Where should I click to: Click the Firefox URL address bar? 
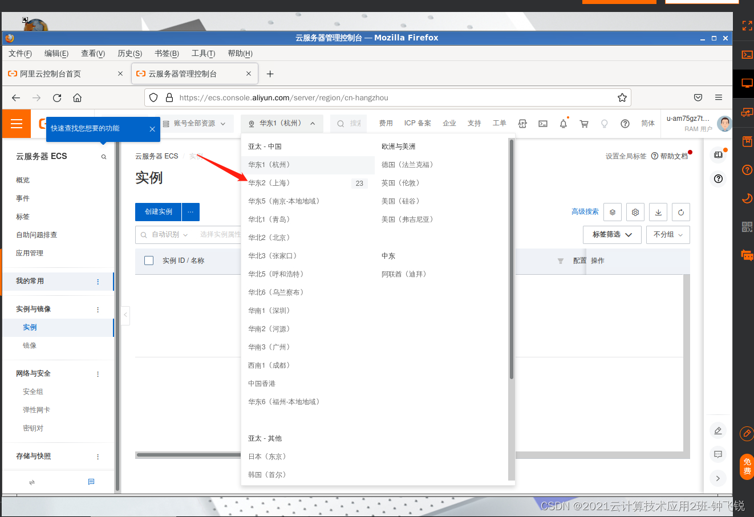tap(388, 97)
